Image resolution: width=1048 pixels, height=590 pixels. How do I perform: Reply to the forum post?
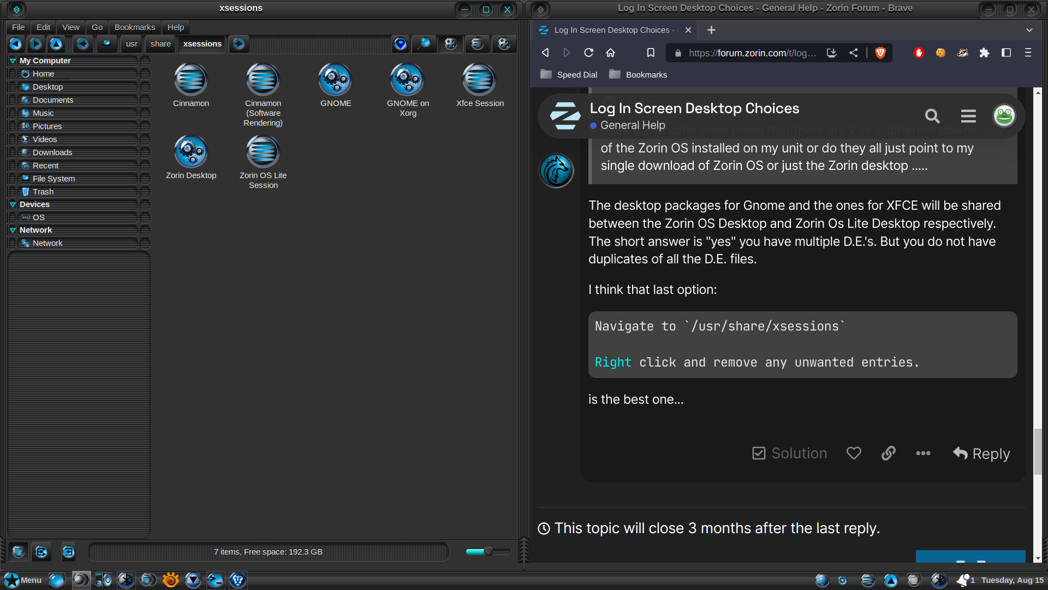pyautogui.click(x=981, y=453)
